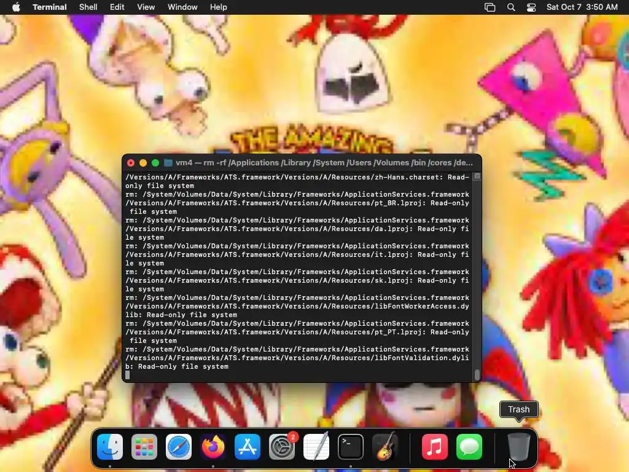Click the 'zh-Hans.charset' path line
Viewport: 629px width, 472px height.
point(297,177)
